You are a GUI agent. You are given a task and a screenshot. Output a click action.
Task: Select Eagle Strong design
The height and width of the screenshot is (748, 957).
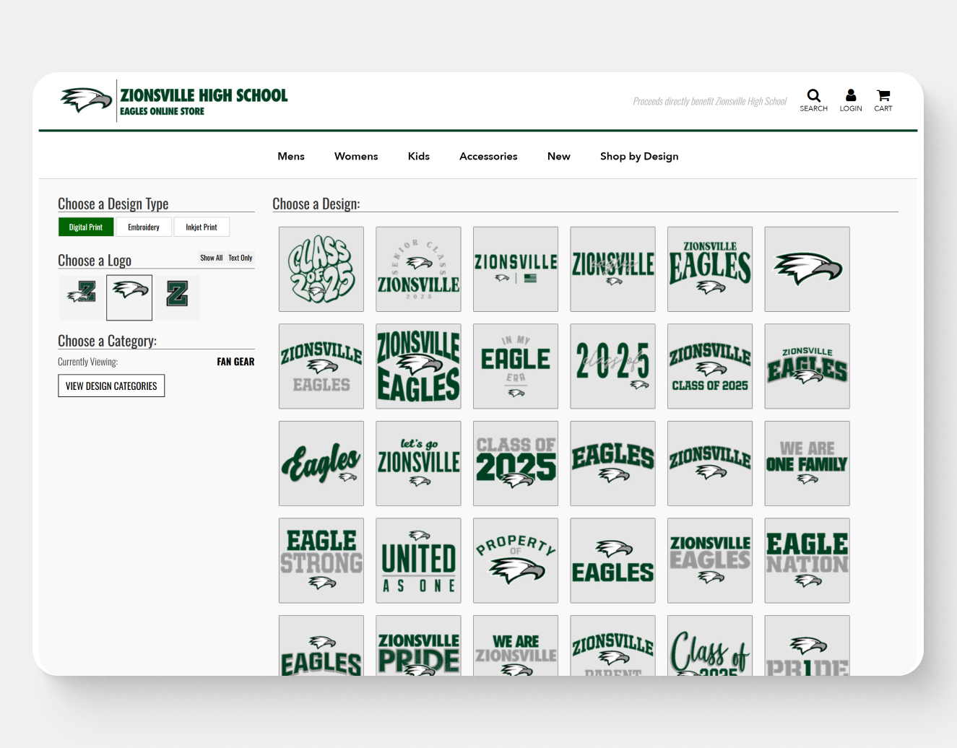pos(321,560)
